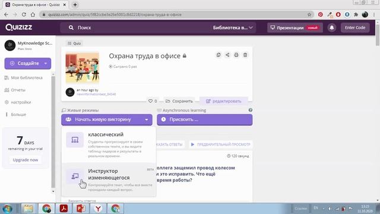380x214 pixels.
Task: Click the редактировать button
Action: coord(223,101)
